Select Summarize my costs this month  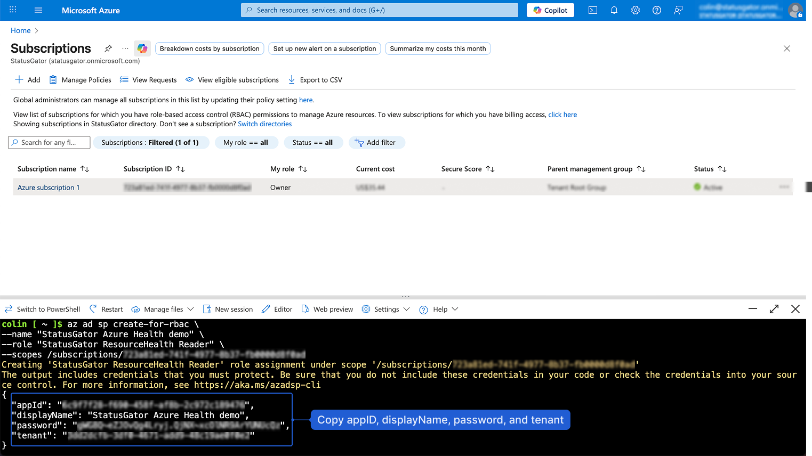(438, 48)
